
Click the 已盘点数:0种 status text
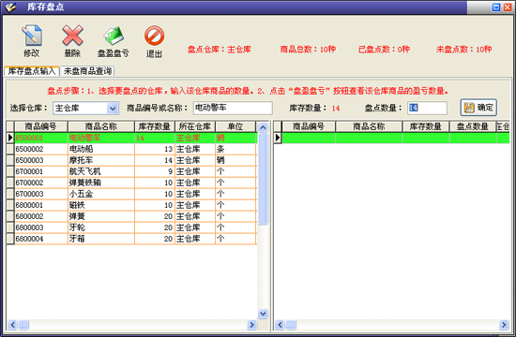tap(384, 50)
